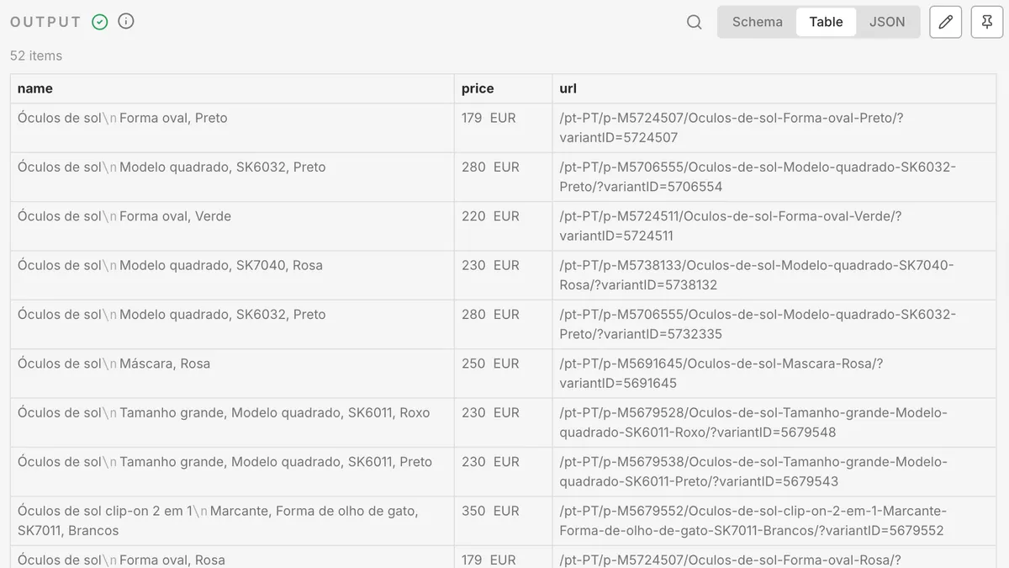Click the pin output data icon
The height and width of the screenshot is (568, 1009).
point(987,23)
